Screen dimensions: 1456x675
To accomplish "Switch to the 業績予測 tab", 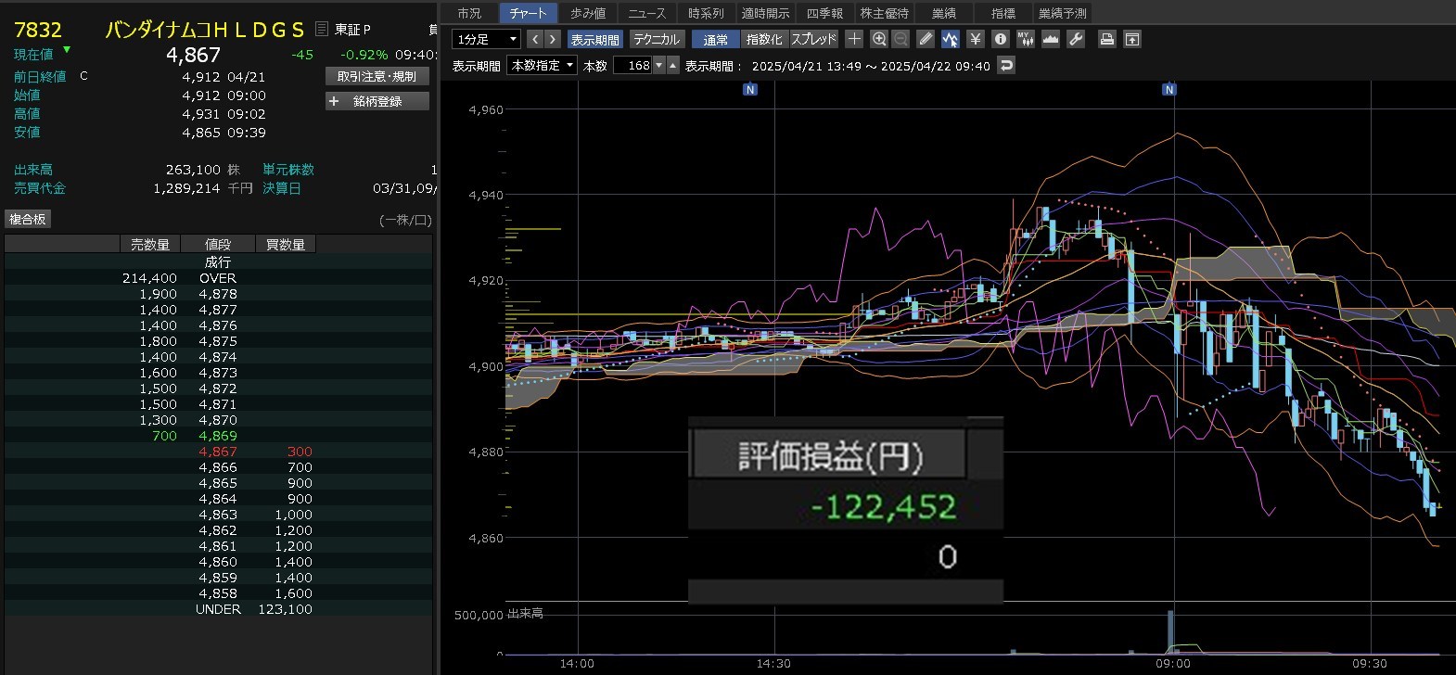I will pos(1062,13).
